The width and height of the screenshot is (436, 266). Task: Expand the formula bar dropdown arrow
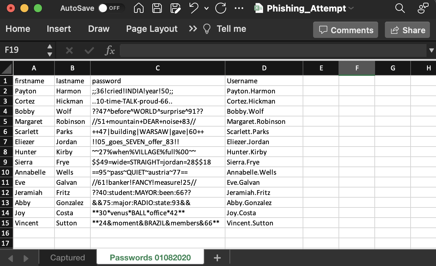[x=431, y=50]
